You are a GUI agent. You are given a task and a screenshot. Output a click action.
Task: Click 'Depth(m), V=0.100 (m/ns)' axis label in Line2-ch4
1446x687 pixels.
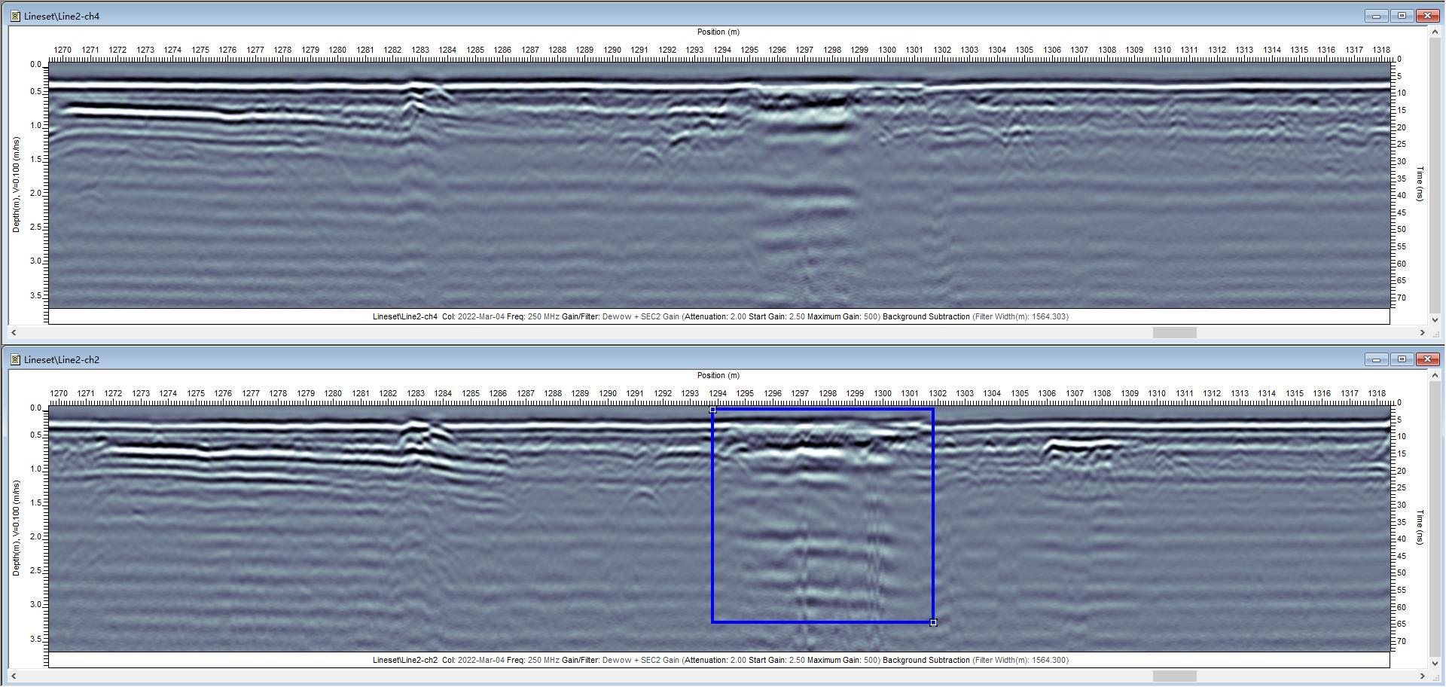(x=17, y=185)
